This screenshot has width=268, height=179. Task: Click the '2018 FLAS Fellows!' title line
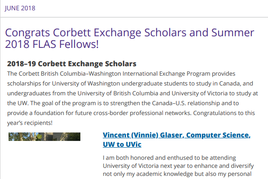pos(52,44)
